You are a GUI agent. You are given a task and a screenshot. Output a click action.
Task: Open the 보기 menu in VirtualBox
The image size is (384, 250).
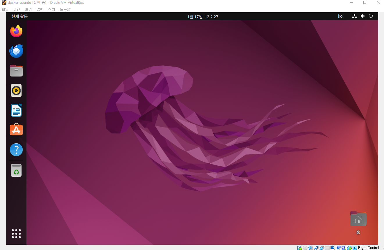pyautogui.click(x=28, y=9)
